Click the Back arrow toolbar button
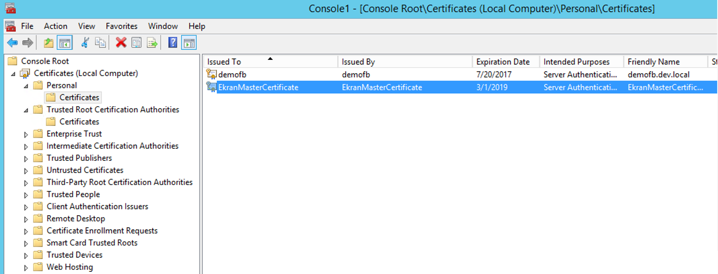The width and height of the screenshot is (718, 274). coord(12,43)
